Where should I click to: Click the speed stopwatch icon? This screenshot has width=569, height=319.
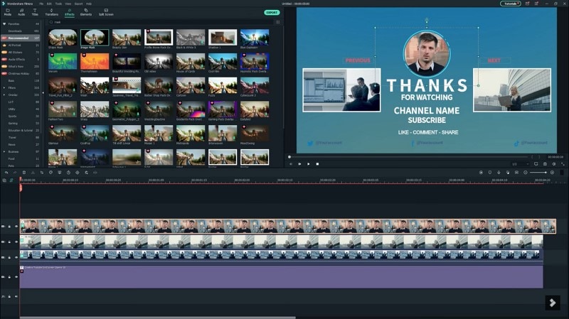click(68, 173)
